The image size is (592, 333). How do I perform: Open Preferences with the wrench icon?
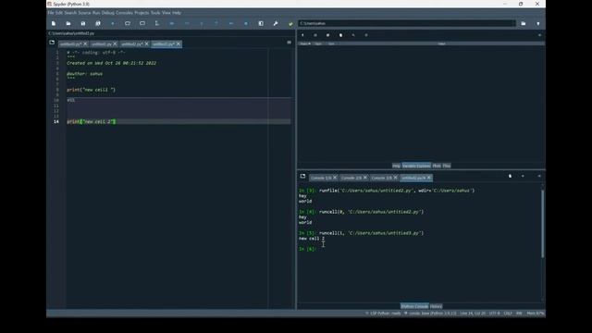(276, 23)
